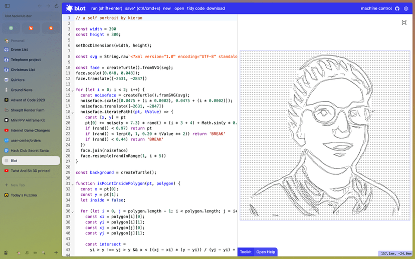Reload the page with refresh icon
Viewport: 415px width, 259px height.
[x=56, y=6]
